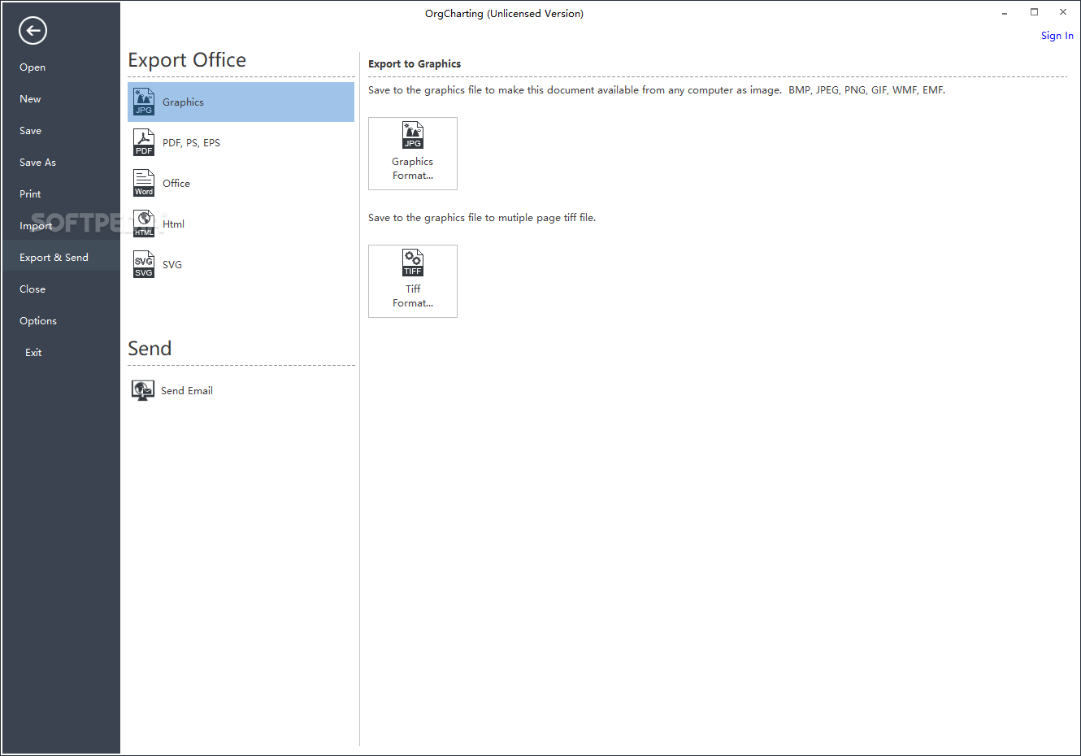Select Print in the sidebar

coord(30,194)
